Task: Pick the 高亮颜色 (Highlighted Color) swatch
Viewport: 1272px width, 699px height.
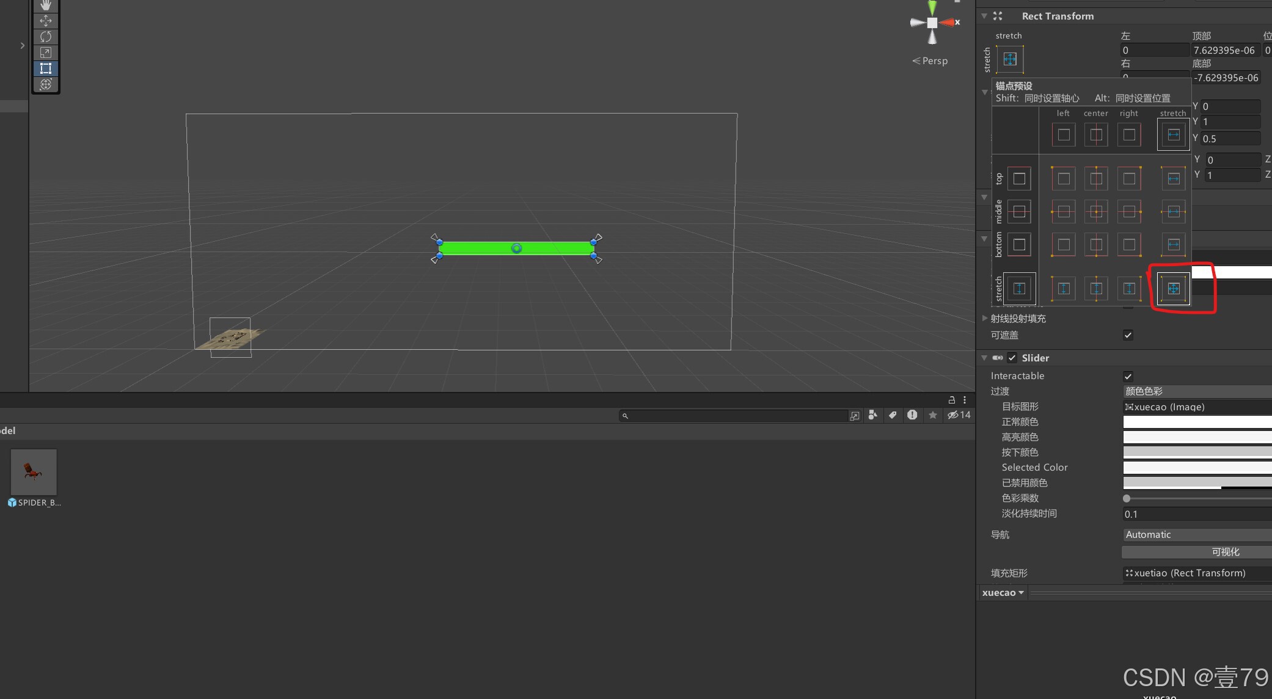Action: click(x=1197, y=437)
